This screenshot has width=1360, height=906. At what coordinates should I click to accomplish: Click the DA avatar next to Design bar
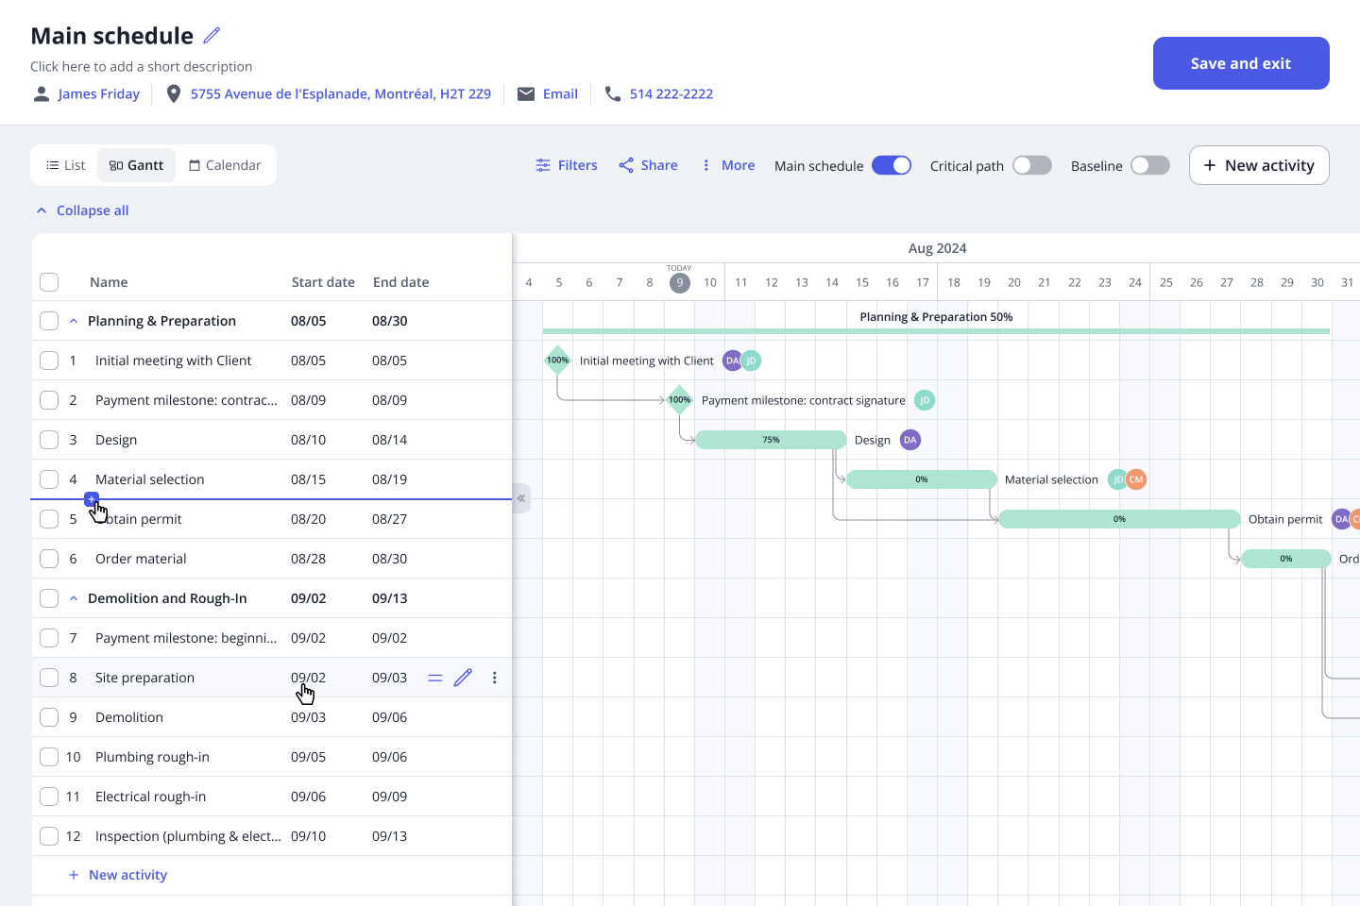[910, 440]
